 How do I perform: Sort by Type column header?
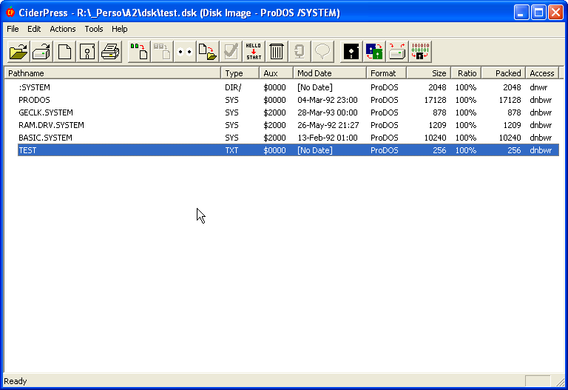[x=240, y=73]
